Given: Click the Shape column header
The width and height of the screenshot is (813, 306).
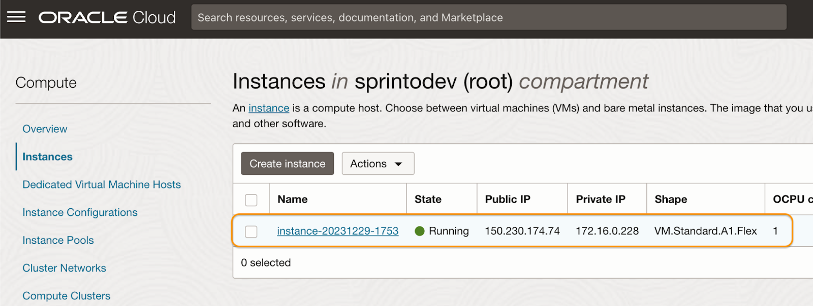Looking at the screenshot, I should pyautogui.click(x=671, y=199).
